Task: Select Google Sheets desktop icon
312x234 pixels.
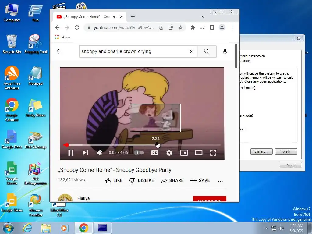Action: coord(12,173)
